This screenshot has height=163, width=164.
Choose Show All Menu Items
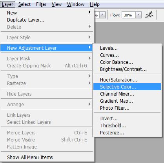click(x=47, y=157)
